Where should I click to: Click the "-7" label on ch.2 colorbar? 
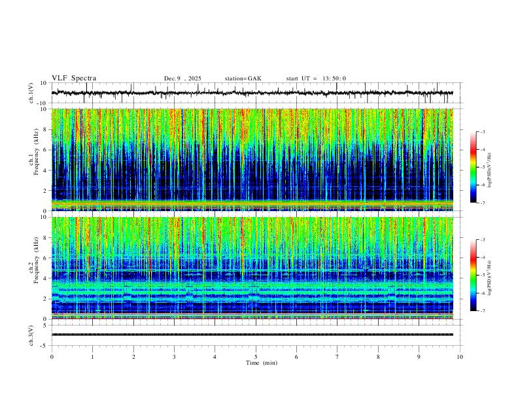coord(483,311)
